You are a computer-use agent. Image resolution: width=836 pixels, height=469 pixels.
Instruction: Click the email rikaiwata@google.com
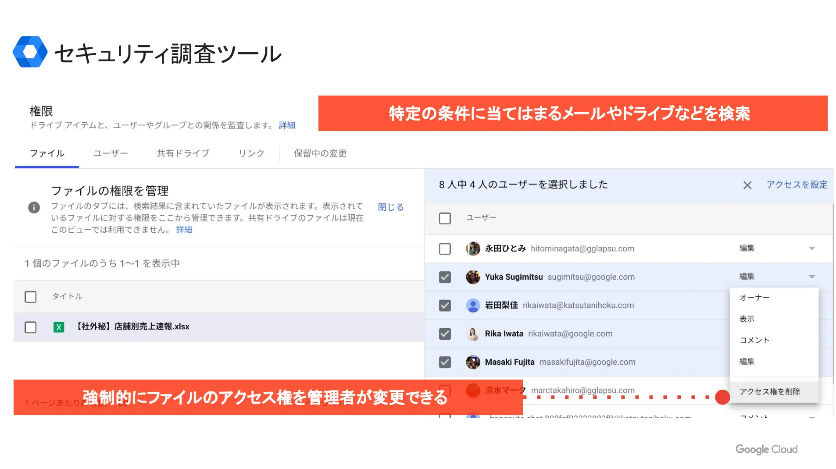pyautogui.click(x=570, y=334)
